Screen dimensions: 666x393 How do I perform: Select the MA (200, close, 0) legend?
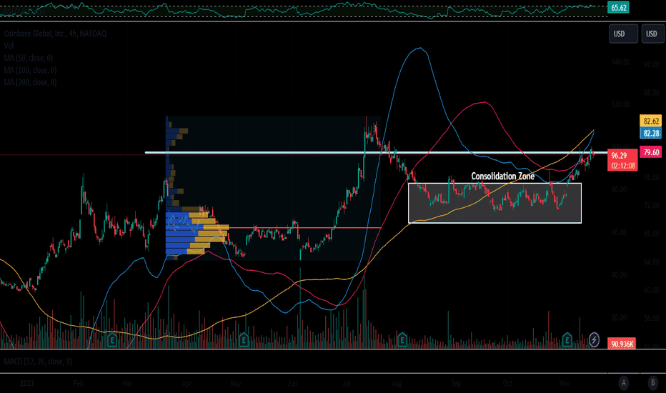pos(30,82)
